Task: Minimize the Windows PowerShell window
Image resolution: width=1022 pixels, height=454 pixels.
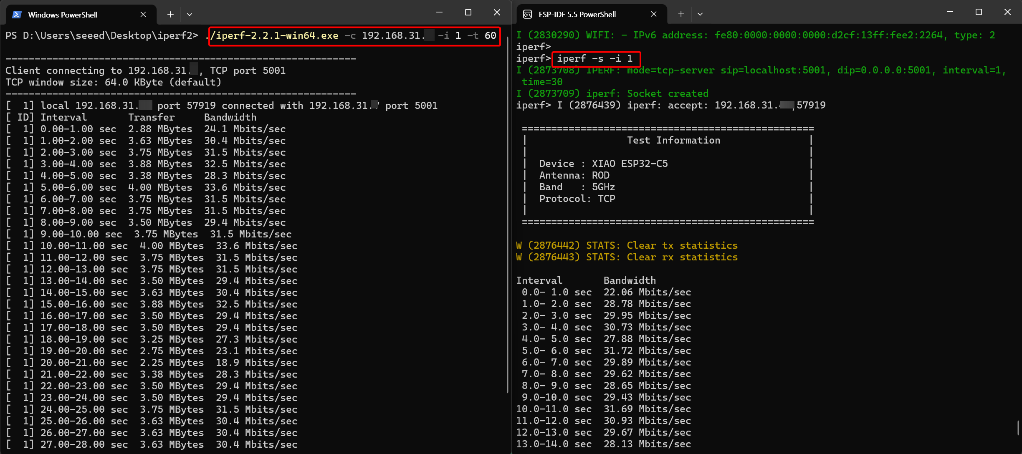Action: (x=439, y=13)
